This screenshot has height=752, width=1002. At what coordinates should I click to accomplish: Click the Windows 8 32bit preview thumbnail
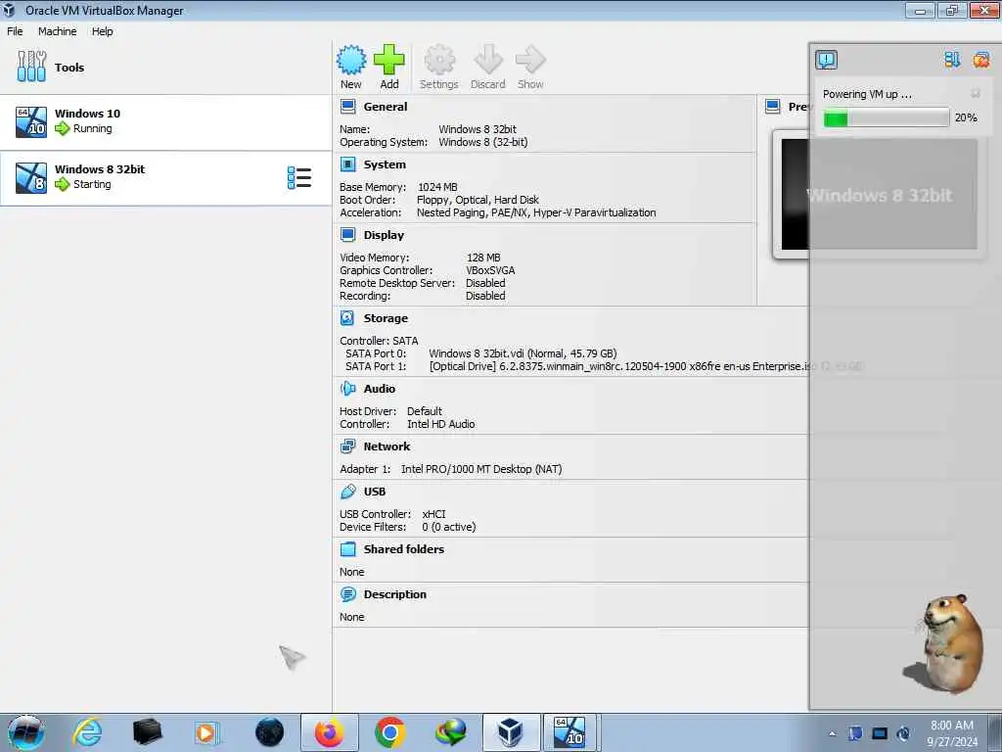tap(880, 195)
